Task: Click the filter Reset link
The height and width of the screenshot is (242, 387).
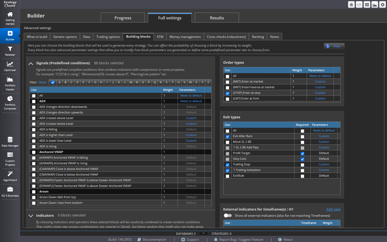Action: [43, 82]
